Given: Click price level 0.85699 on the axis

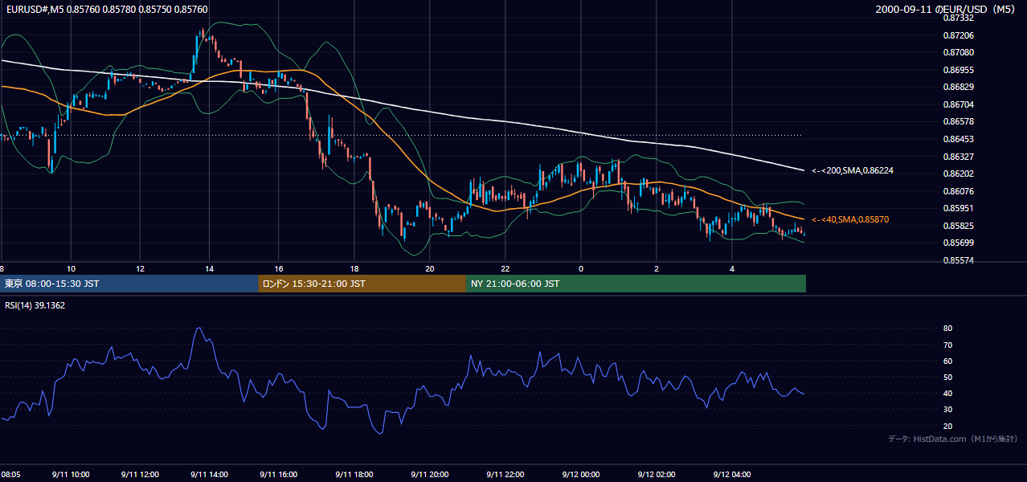Looking at the screenshot, I should pos(958,243).
